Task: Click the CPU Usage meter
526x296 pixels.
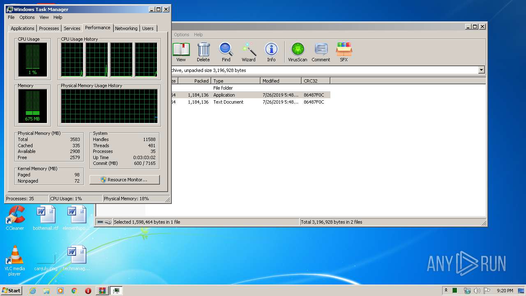Action: [x=32, y=60]
